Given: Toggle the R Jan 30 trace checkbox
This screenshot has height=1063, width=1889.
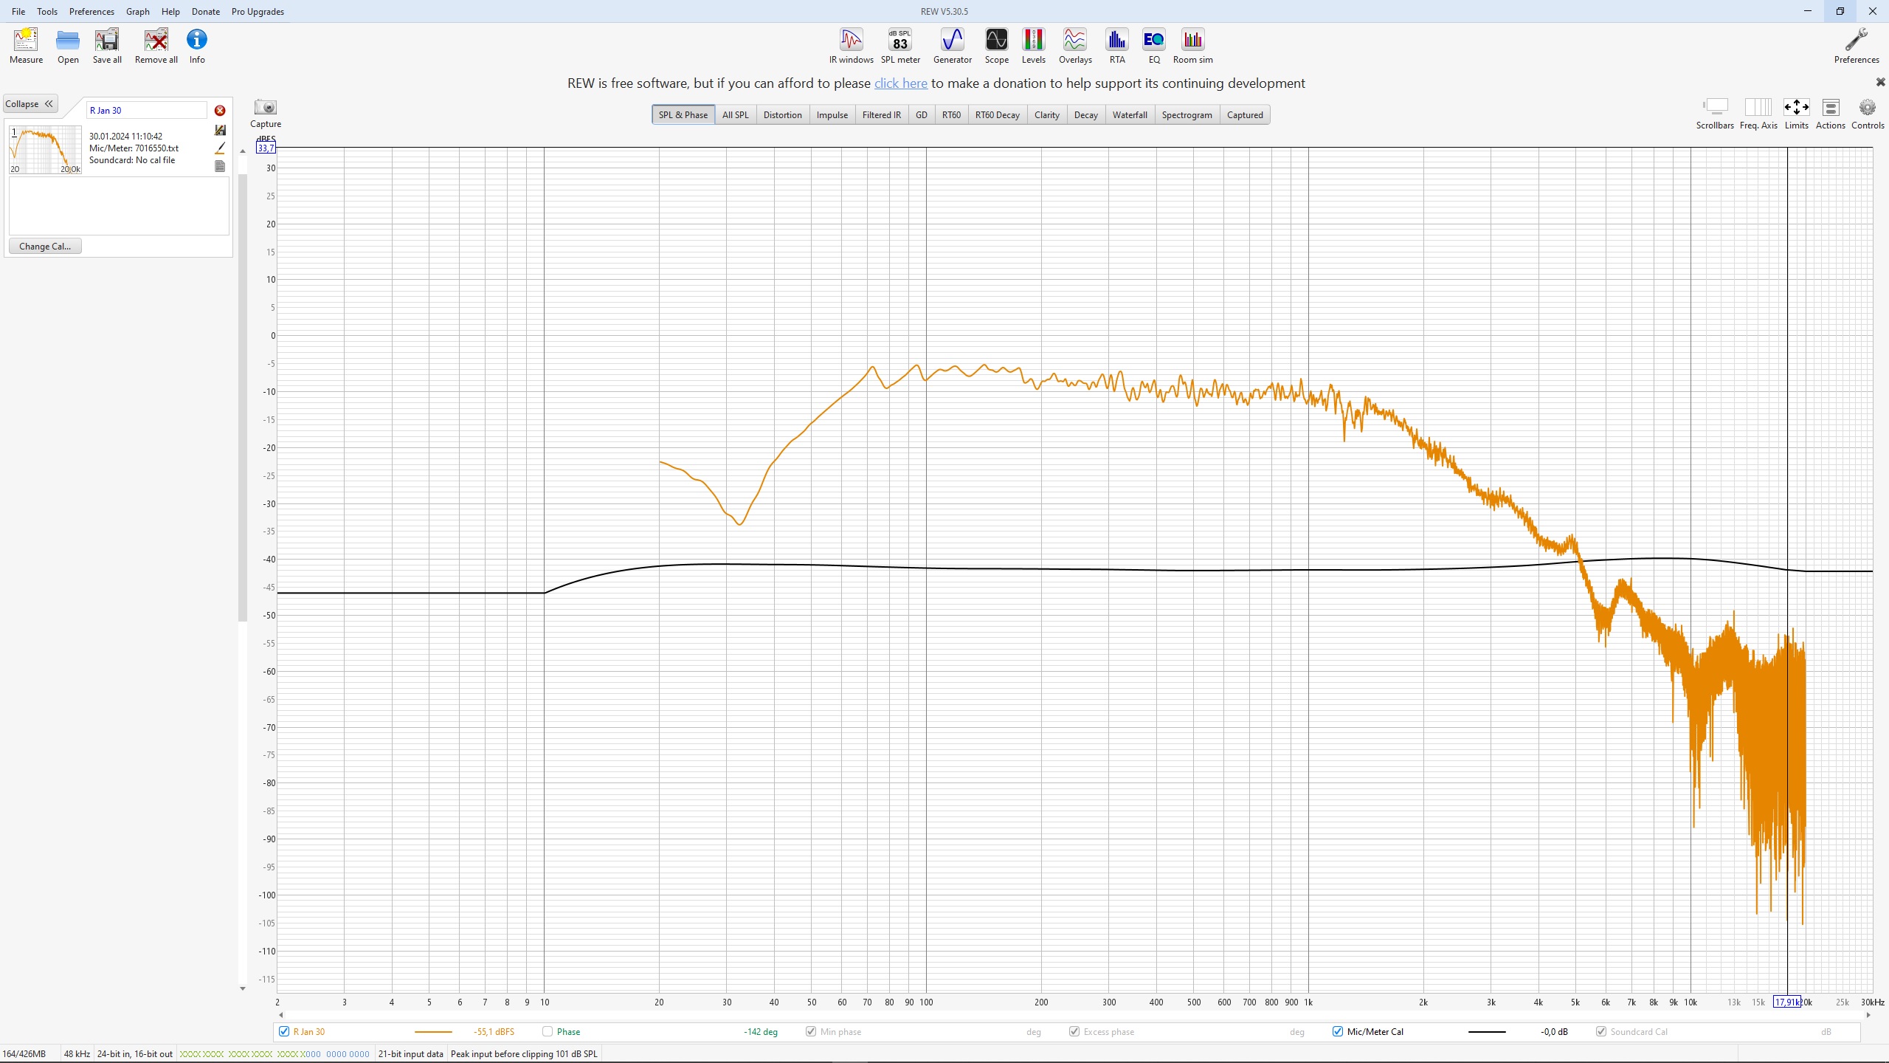Looking at the screenshot, I should 284,1031.
